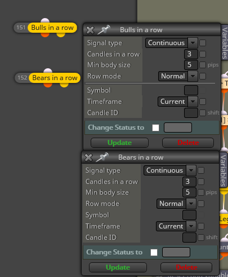Tick Timeframe checkbox in Bears panel
Viewport: 228px width, 277px height.
point(201,226)
